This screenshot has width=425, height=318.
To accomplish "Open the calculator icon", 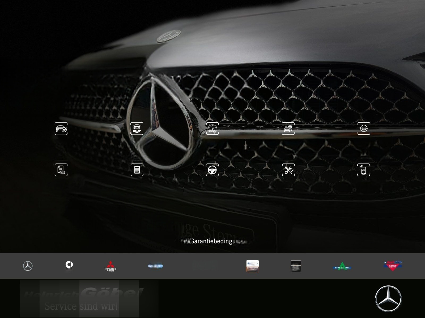I will [x=137, y=170].
